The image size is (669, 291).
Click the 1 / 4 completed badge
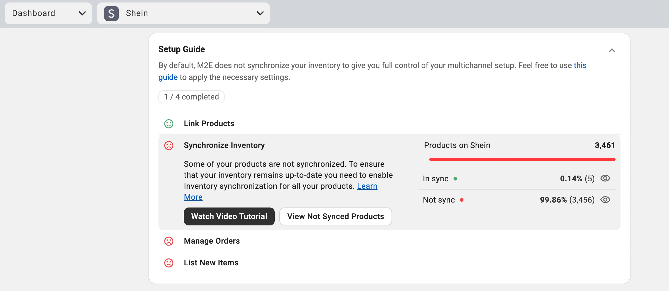[x=191, y=97]
